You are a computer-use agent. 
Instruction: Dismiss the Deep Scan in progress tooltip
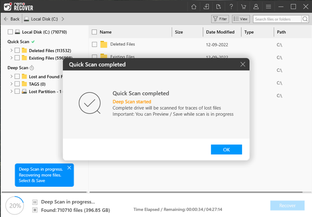[69, 168]
